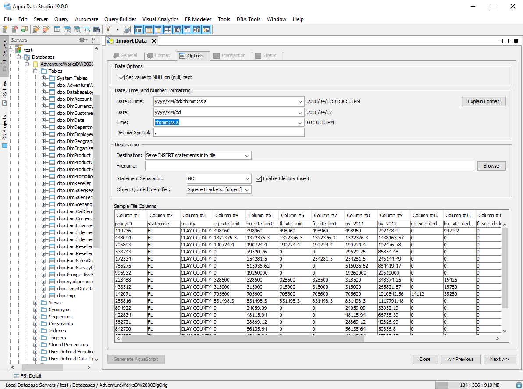Click the cascading windows toolbar icon
Image resolution: width=523 pixels, height=389 pixels.
(87, 30)
